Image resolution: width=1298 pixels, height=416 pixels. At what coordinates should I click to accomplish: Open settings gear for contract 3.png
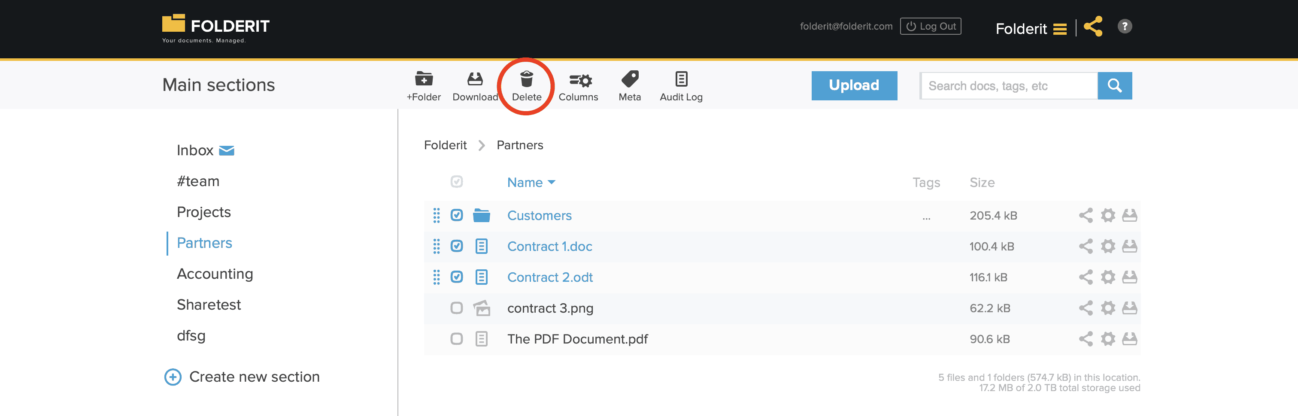[x=1107, y=308]
